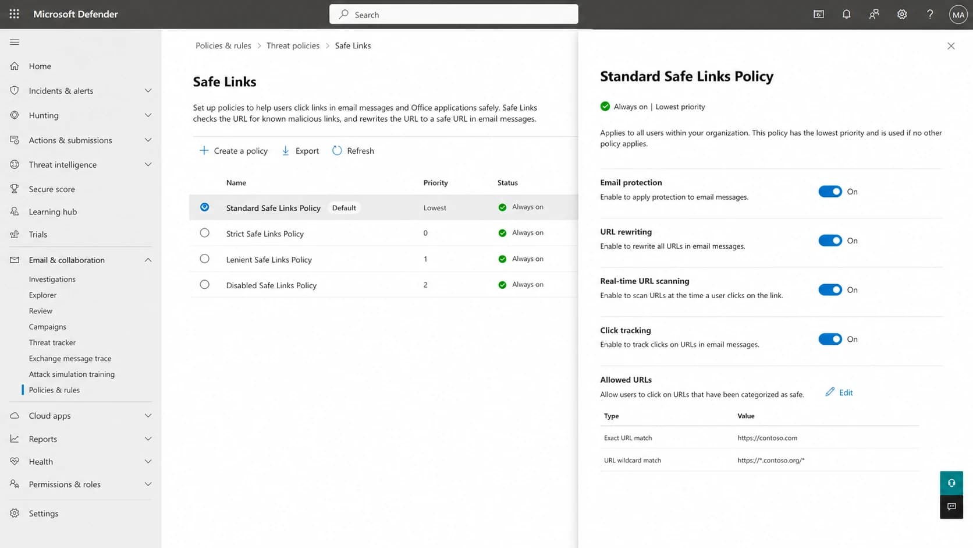Click the Threat intelligence globe icon

click(x=15, y=164)
